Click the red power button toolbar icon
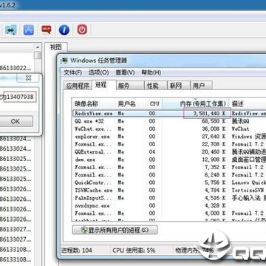 click(82, 30)
